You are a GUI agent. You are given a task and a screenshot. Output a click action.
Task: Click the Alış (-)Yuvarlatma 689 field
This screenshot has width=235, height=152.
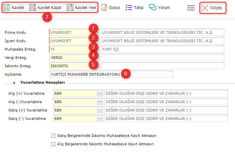pyautogui.click(x=75, y=102)
